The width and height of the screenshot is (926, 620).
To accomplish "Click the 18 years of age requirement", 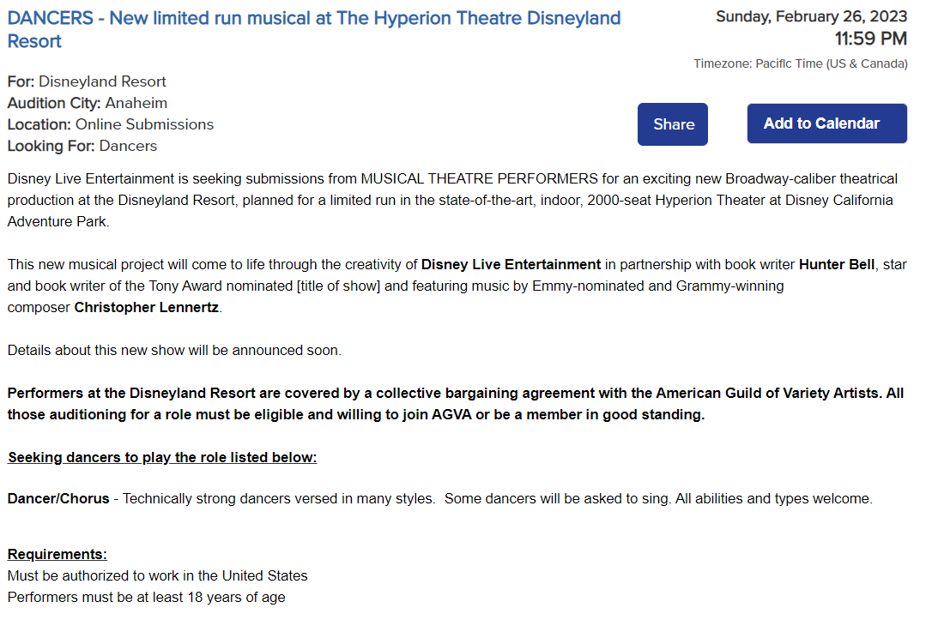I will click(146, 597).
